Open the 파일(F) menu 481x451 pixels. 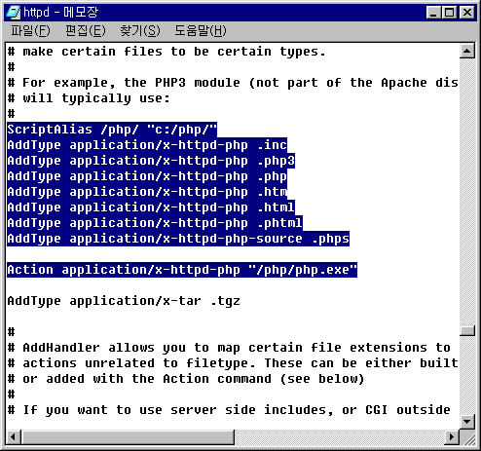[x=30, y=31]
